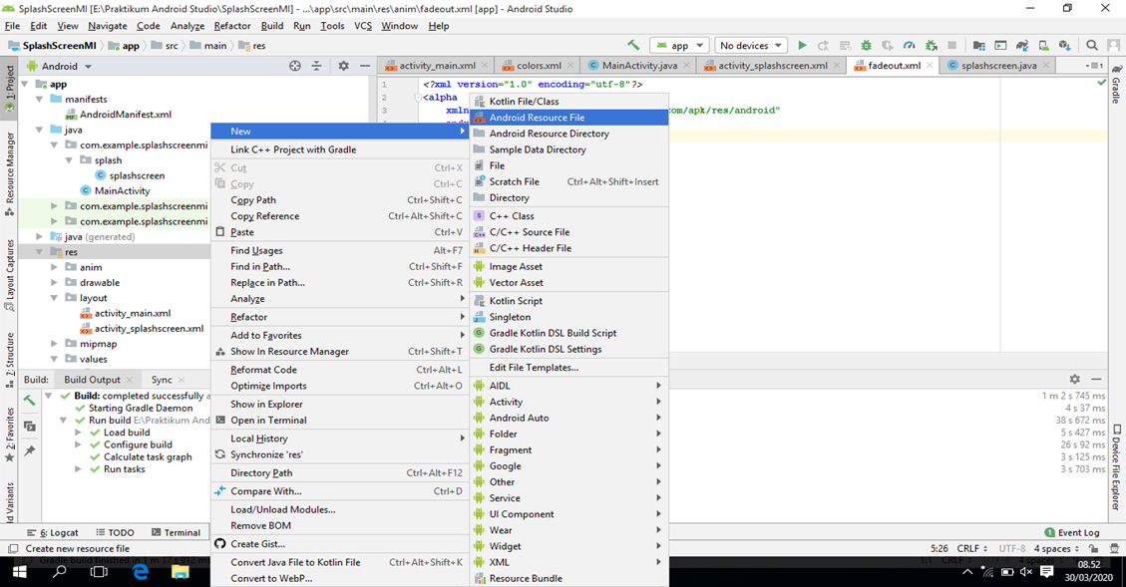Image resolution: width=1126 pixels, height=587 pixels.
Task: Open the Android project view dropdown
Action: 60,66
